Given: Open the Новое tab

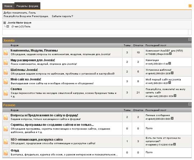Looking at the screenshot, I should pyautogui.click(x=8, y=6).
